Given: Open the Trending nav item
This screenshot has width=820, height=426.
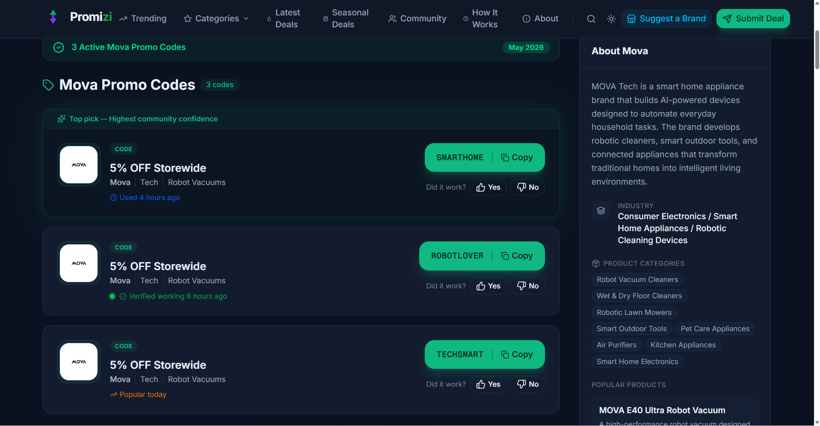Looking at the screenshot, I should [143, 18].
